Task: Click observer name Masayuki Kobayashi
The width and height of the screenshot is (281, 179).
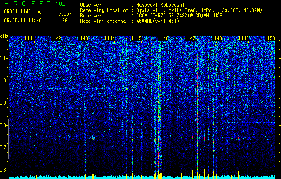Action: click(160, 5)
